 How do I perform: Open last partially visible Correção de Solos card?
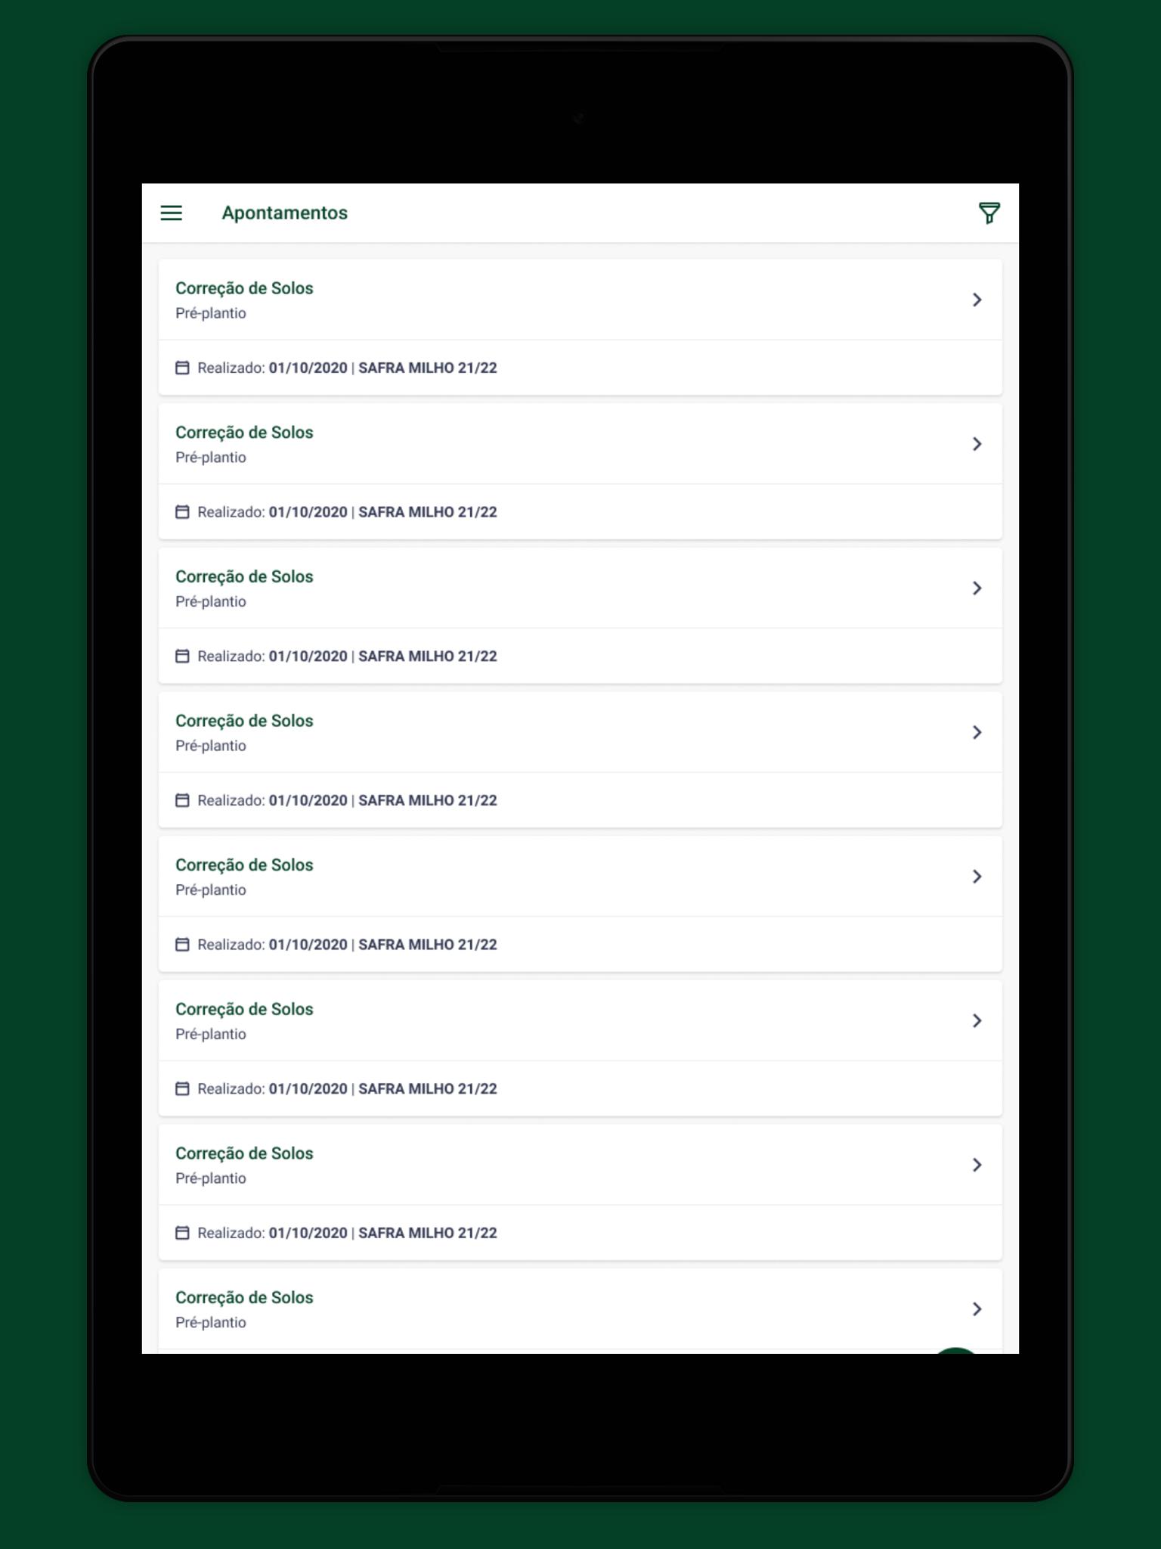pyautogui.click(x=580, y=1311)
